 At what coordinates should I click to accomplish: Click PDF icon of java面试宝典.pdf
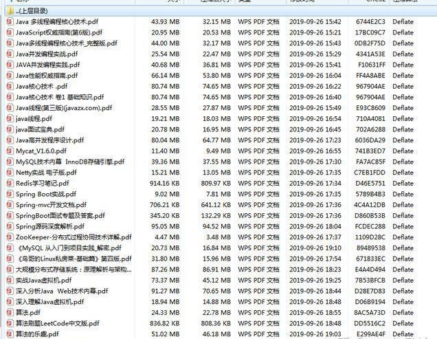(10, 129)
